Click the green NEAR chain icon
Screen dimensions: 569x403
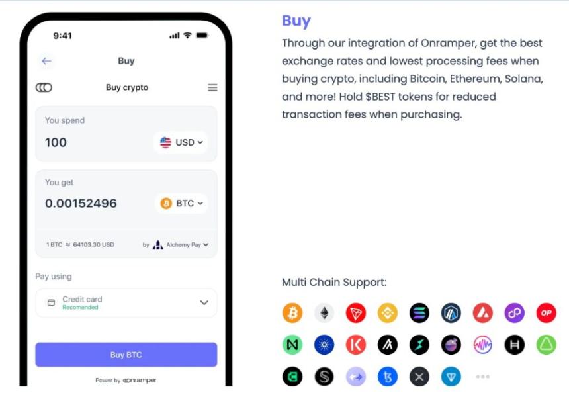tap(292, 345)
